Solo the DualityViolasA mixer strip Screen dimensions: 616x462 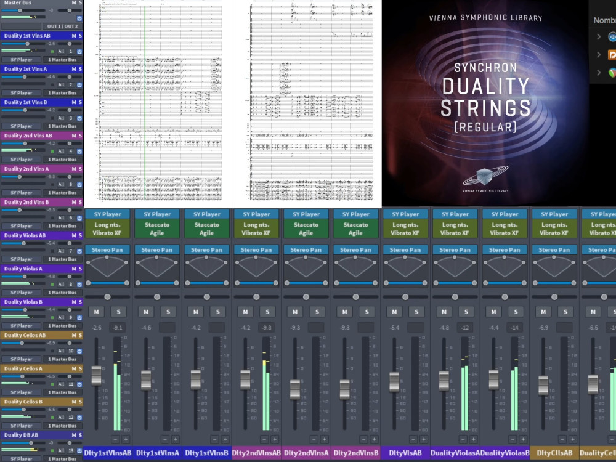(x=466, y=312)
